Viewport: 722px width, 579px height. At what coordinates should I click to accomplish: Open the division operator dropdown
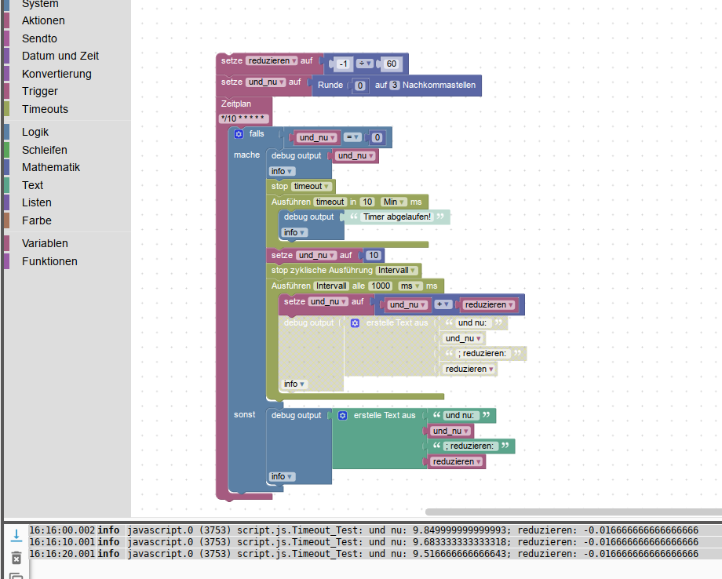(365, 64)
